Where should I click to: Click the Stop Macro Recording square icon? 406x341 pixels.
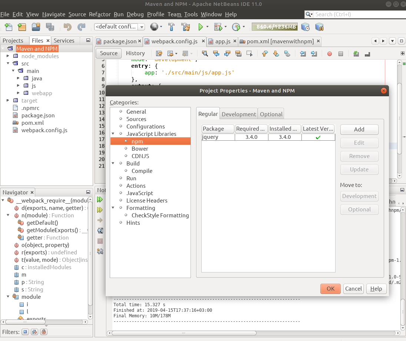[x=341, y=54]
